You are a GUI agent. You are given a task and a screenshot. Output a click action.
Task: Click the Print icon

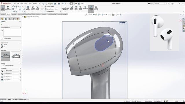59,3
